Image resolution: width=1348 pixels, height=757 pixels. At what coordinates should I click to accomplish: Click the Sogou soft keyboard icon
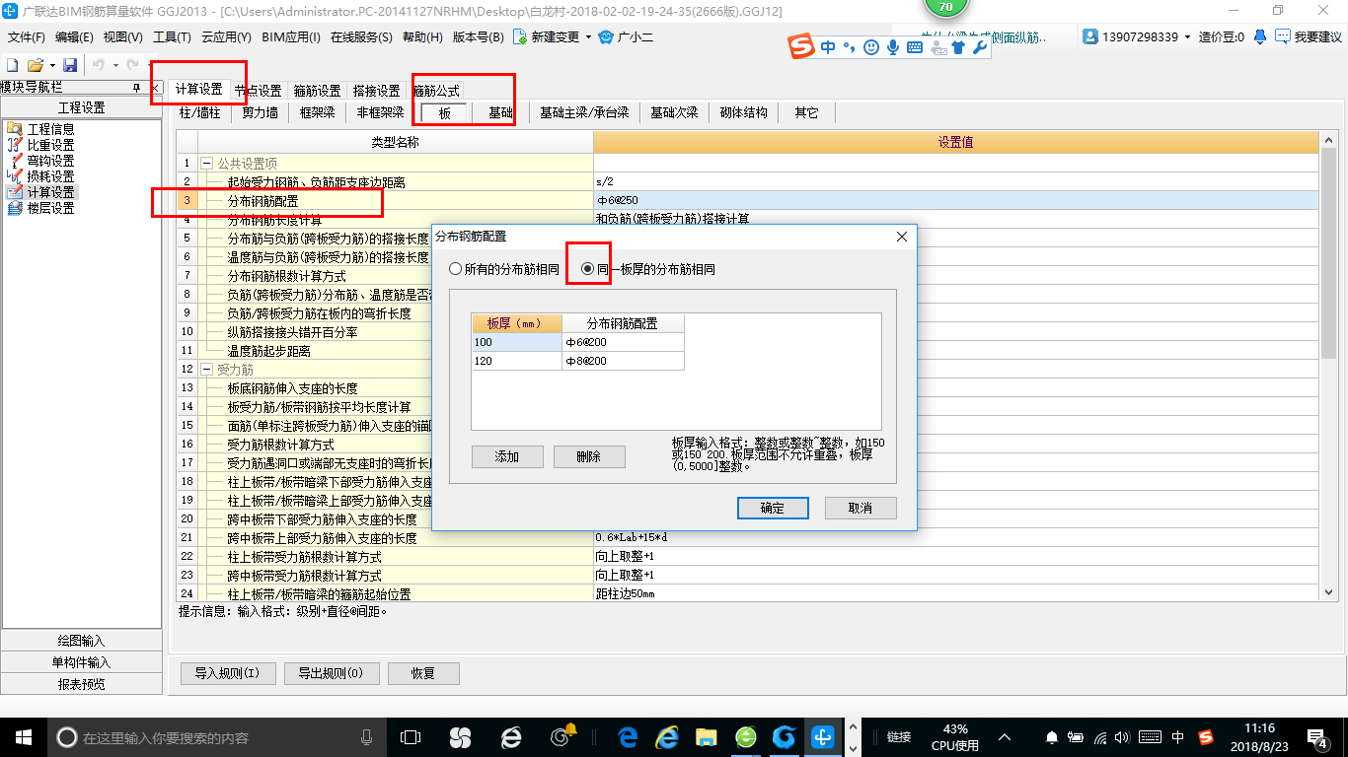coord(916,47)
